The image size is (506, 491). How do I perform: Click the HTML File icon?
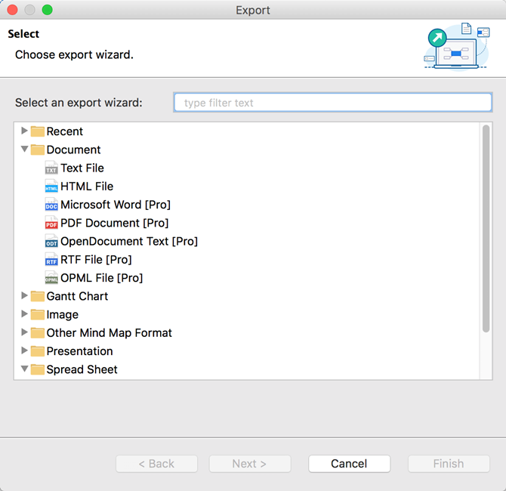(x=51, y=187)
